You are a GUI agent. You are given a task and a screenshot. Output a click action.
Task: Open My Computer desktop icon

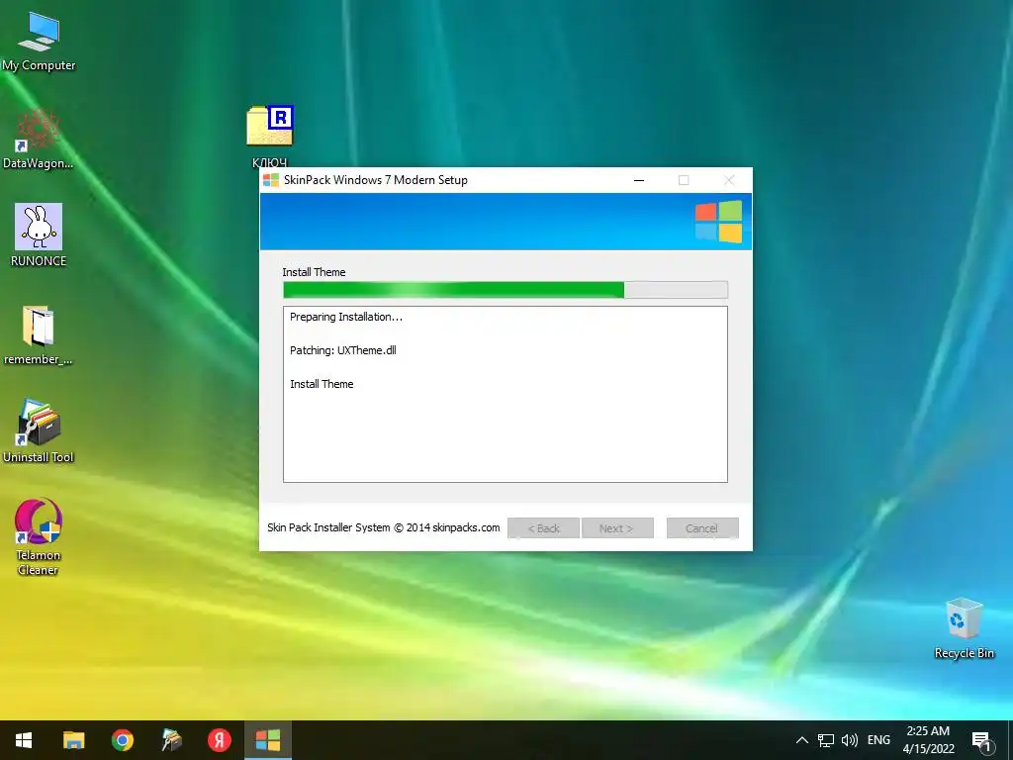pyautogui.click(x=39, y=41)
